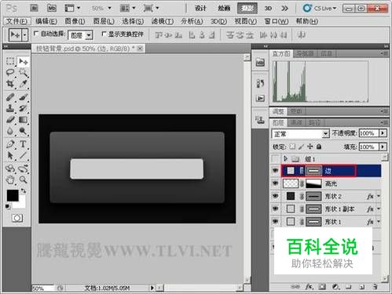392x294 pixels.
Task: Select the Move tool in toolbox
Action: pos(23,62)
